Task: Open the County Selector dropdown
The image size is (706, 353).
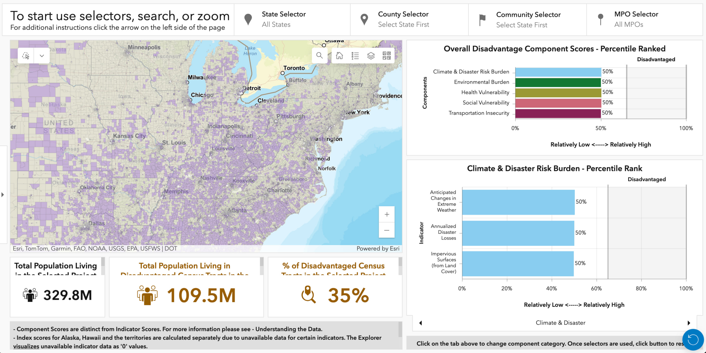Action: [403, 19]
